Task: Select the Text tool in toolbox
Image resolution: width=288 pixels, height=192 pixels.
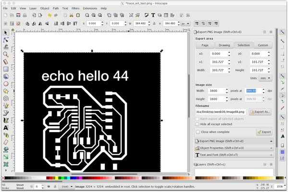Action: pyautogui.click(x=6, y=128)
